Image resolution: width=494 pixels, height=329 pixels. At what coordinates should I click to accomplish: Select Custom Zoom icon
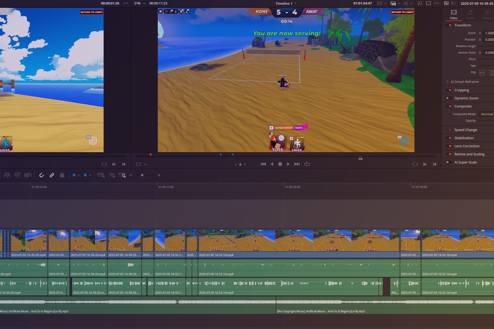122,175
